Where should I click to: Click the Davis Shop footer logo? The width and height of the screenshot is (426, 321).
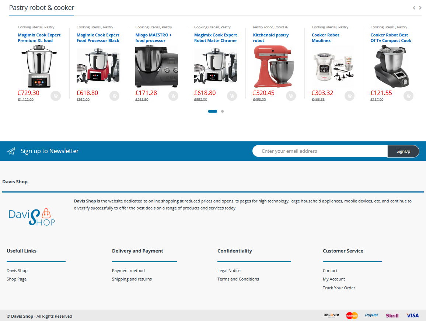(x=32, y=217)
